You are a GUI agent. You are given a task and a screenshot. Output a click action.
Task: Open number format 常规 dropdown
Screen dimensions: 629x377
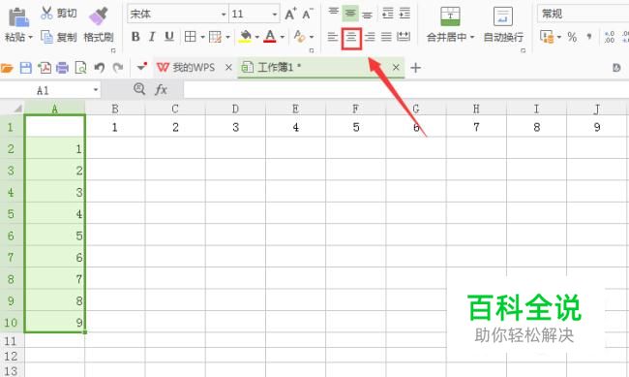click(583, 15)
